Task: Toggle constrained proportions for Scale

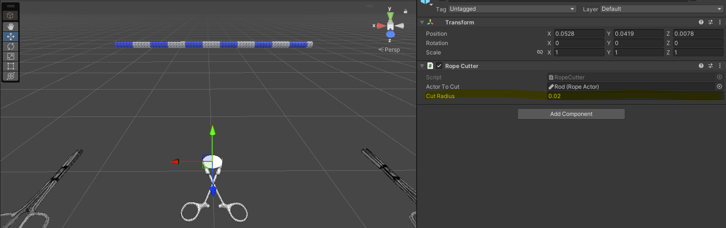Action: coord(540,53)
